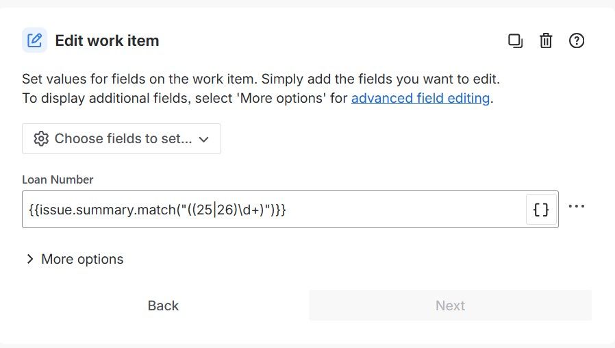Click the duplicate component icon
Screen dimensions: 615x348
click(515, 41)
